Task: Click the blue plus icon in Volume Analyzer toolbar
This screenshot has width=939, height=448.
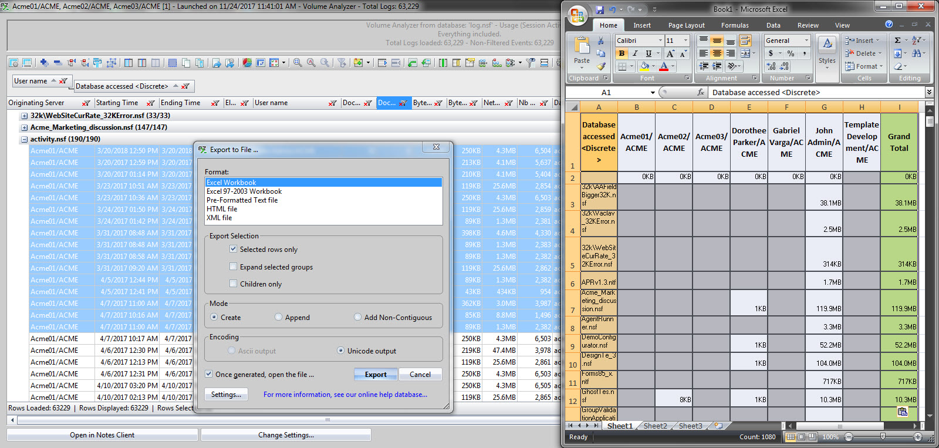Action: pyautogui.click(x=44, y=63)
